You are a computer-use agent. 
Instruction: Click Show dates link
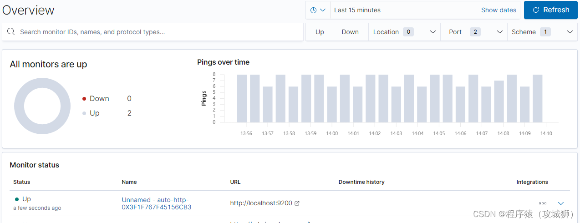499,10
